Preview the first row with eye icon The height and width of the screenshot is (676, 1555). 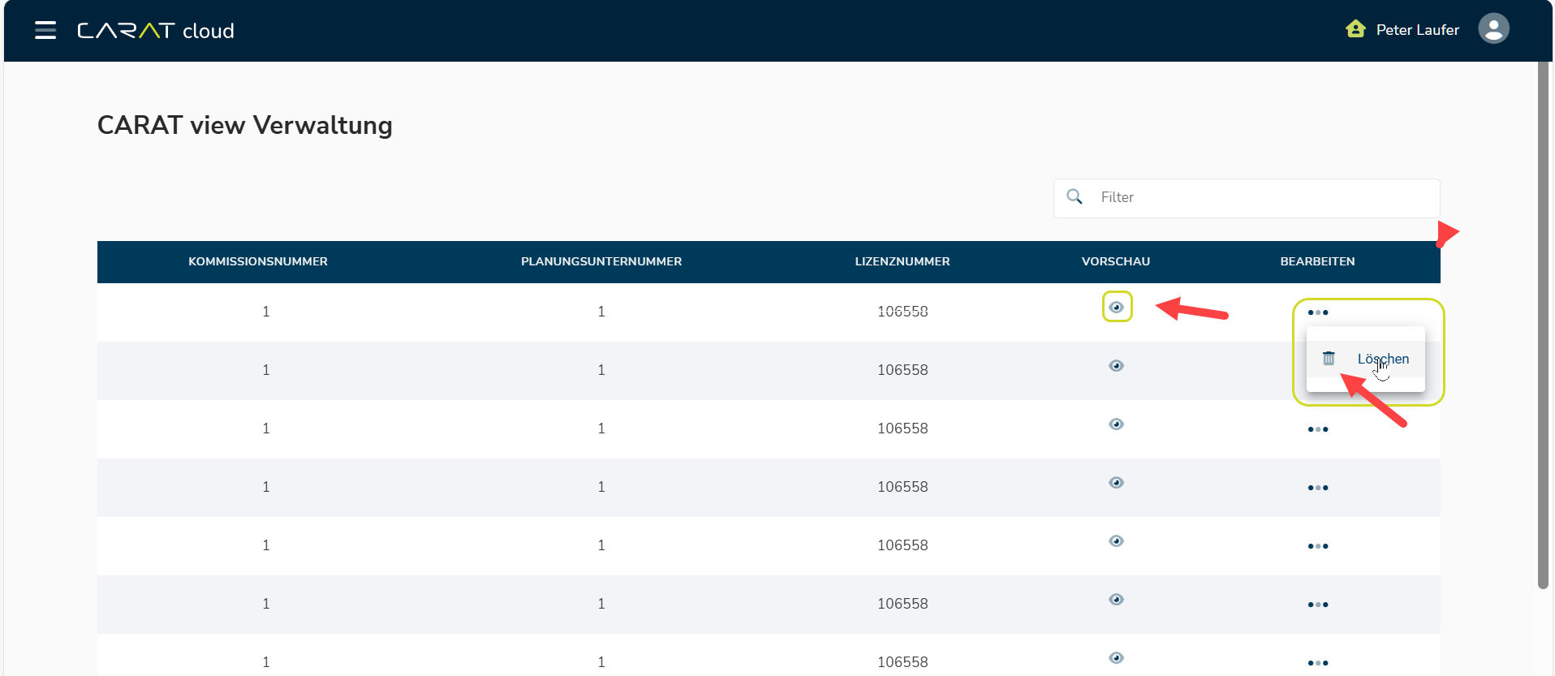point(1117,308)
